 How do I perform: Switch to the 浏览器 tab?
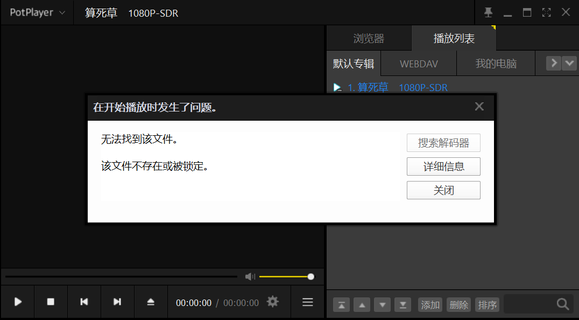click(x=369, y=38)
